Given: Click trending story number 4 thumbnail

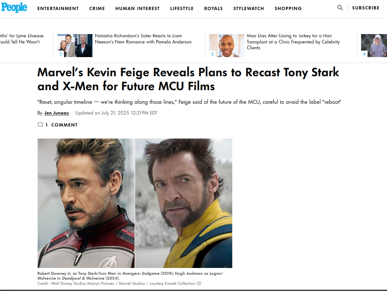Looking at the screenshot, I should pos(374,45).
